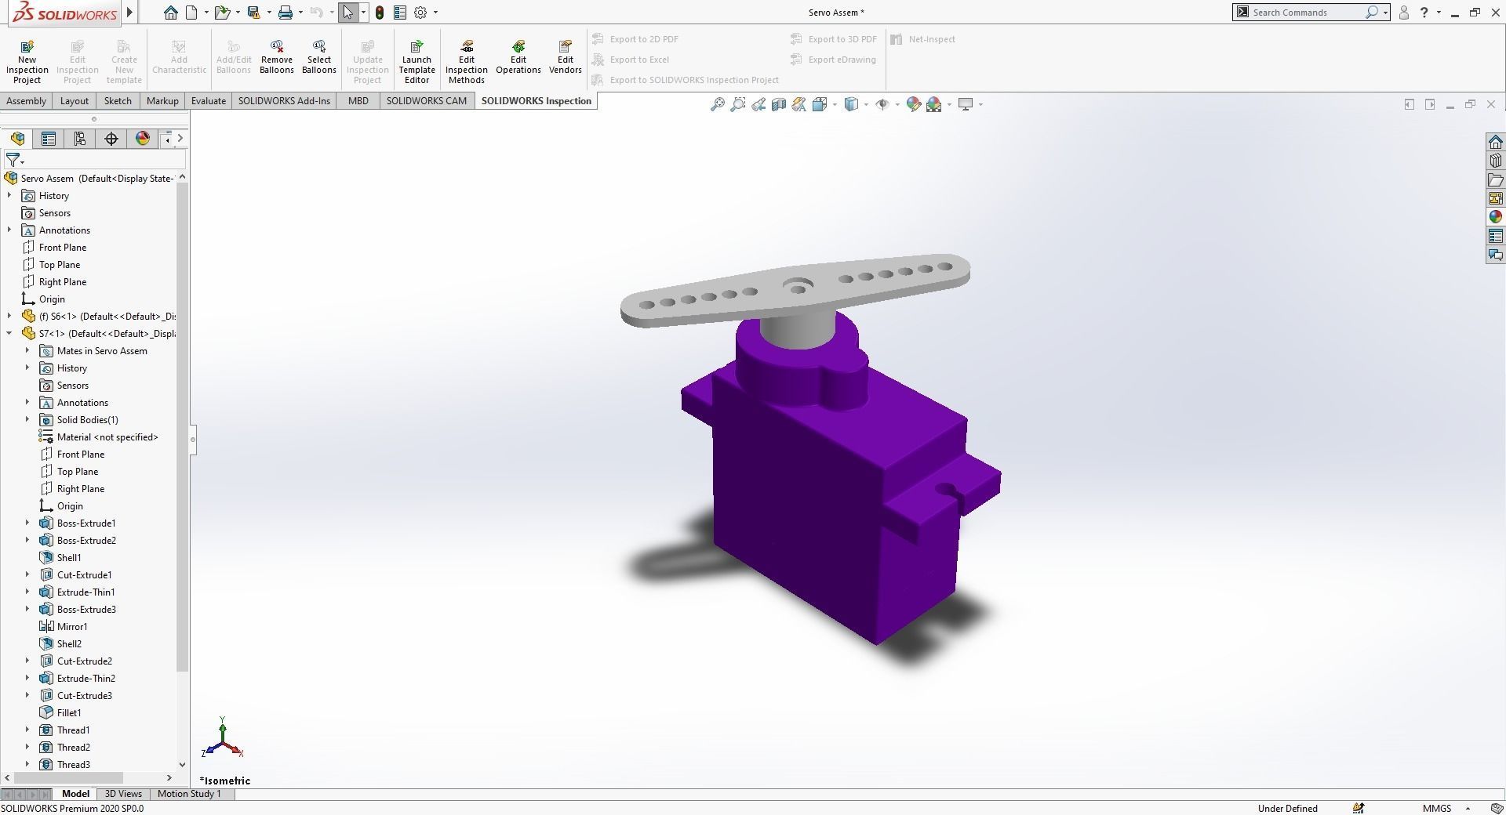Activate the Zoom to Area tool
Screen dimensions: 1506x815
pos(737,104)
